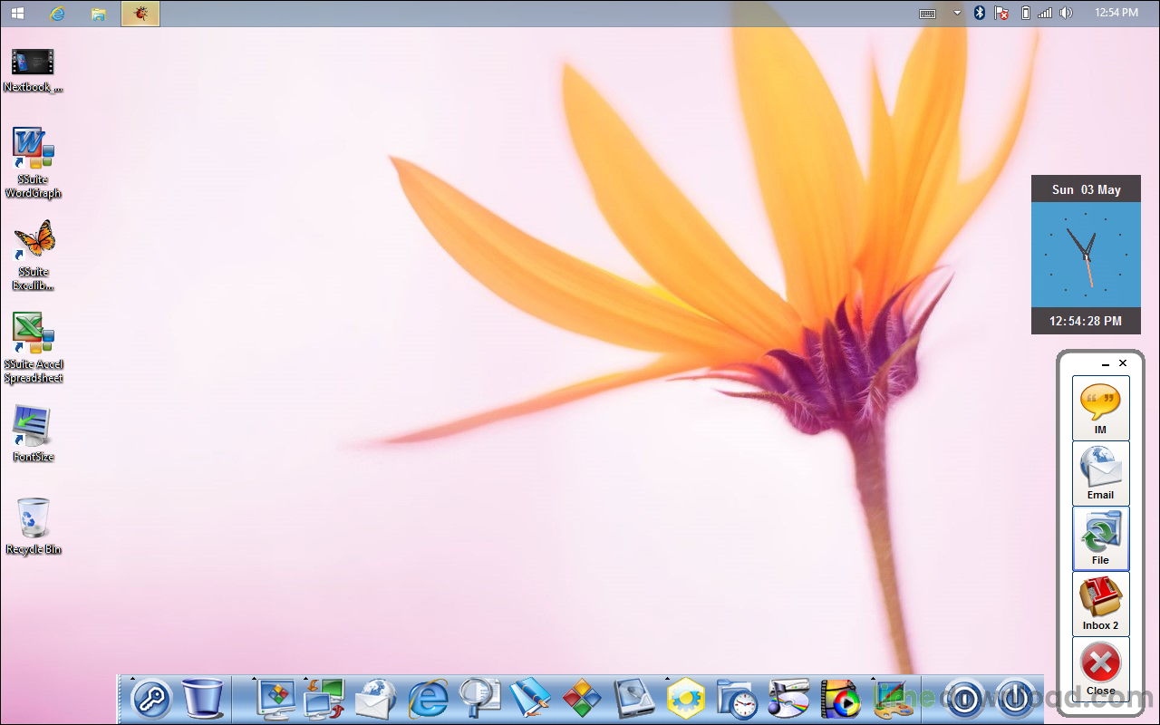The width and height of the screenshot is (1160, 725).
Task: Click the rightmost power button in dock
Action: pyautogui.click(x=1016, y=700)
